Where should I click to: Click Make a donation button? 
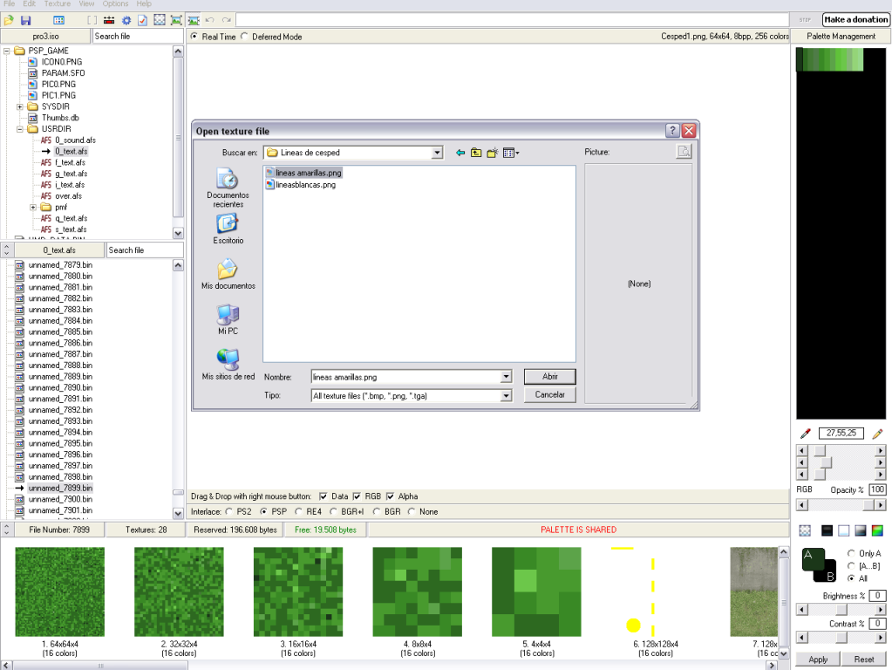coord(855,19)
